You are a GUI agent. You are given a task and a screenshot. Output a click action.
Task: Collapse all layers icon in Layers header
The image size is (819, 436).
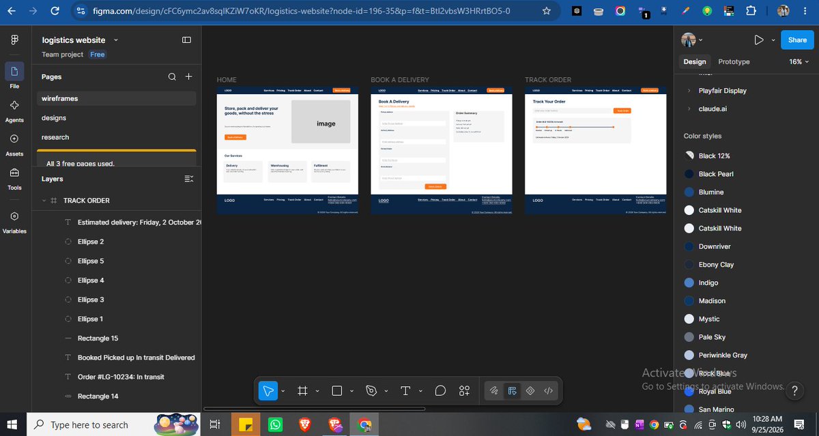[189, 179]
